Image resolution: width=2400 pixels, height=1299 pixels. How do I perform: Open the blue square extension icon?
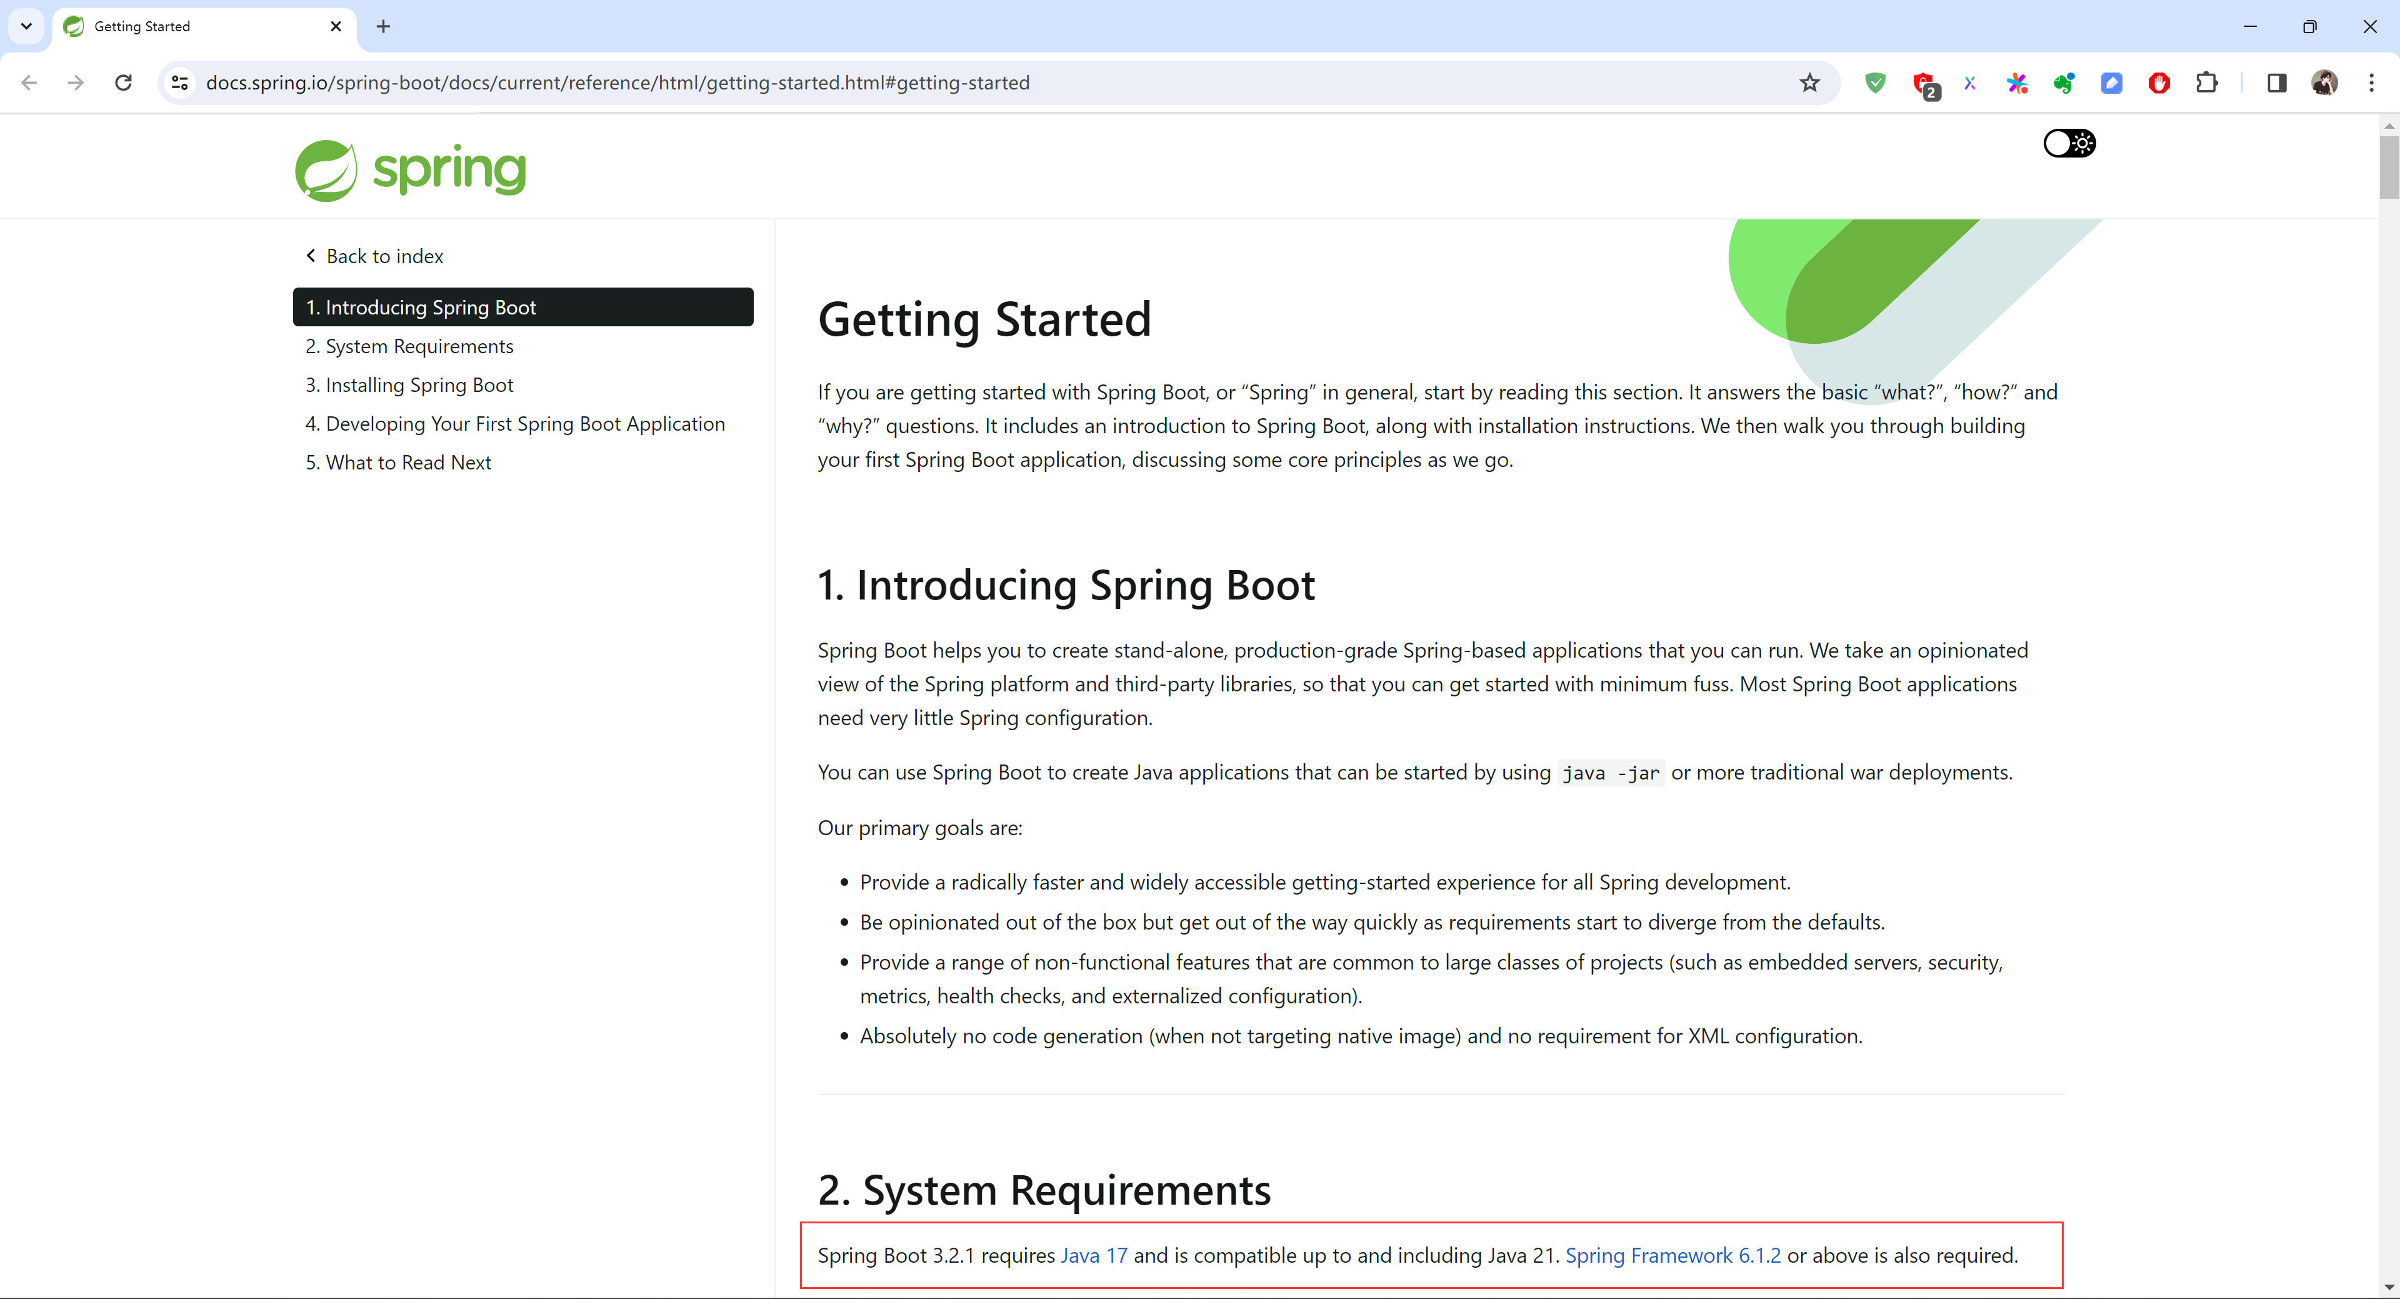pos(2111,83)
